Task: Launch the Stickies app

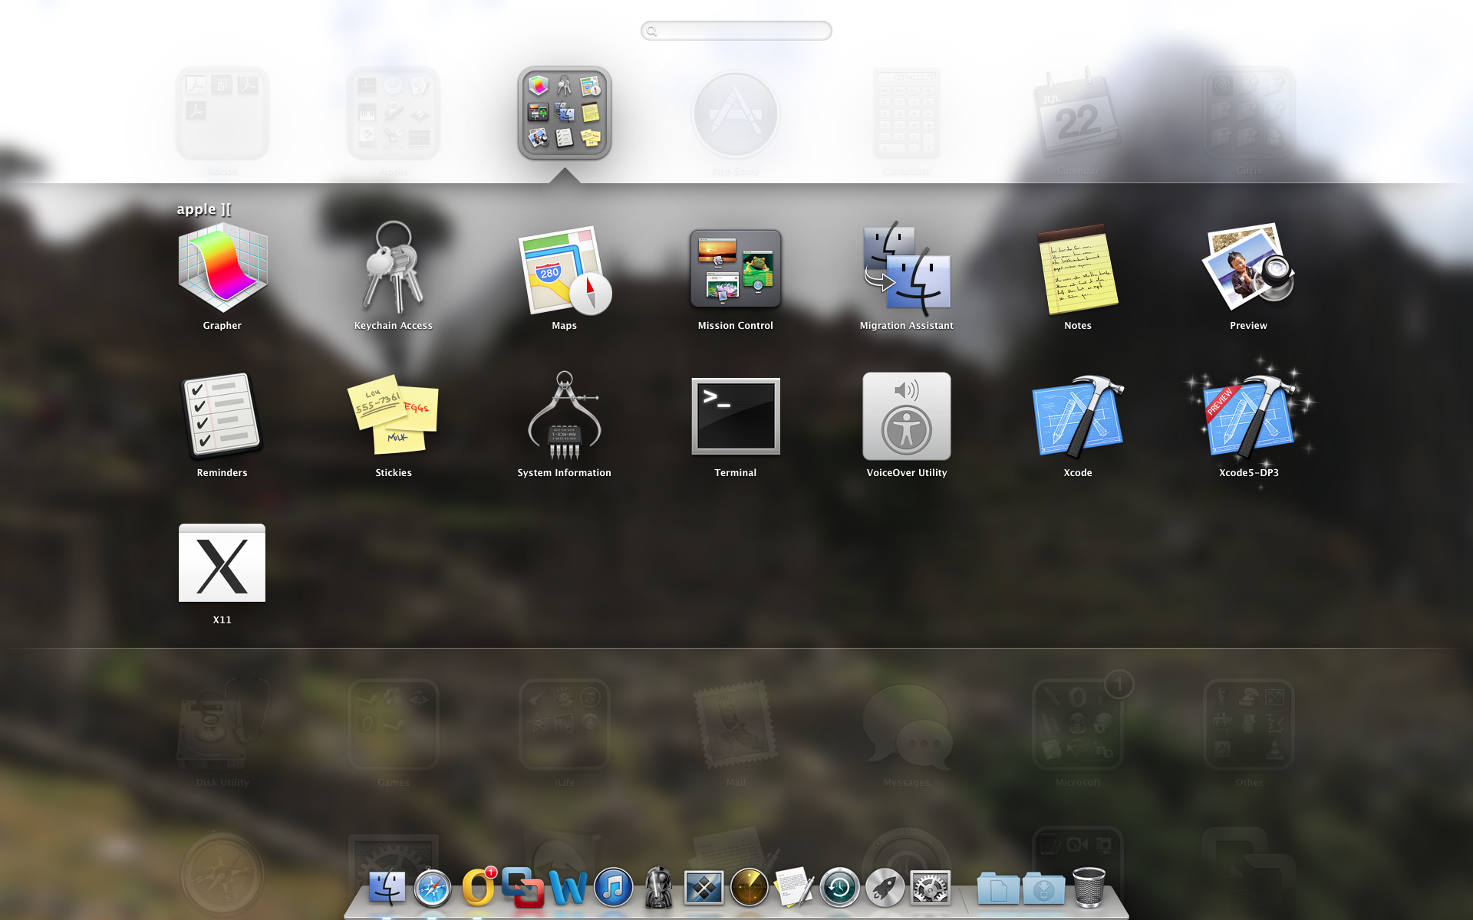Action: coord(394,414)
